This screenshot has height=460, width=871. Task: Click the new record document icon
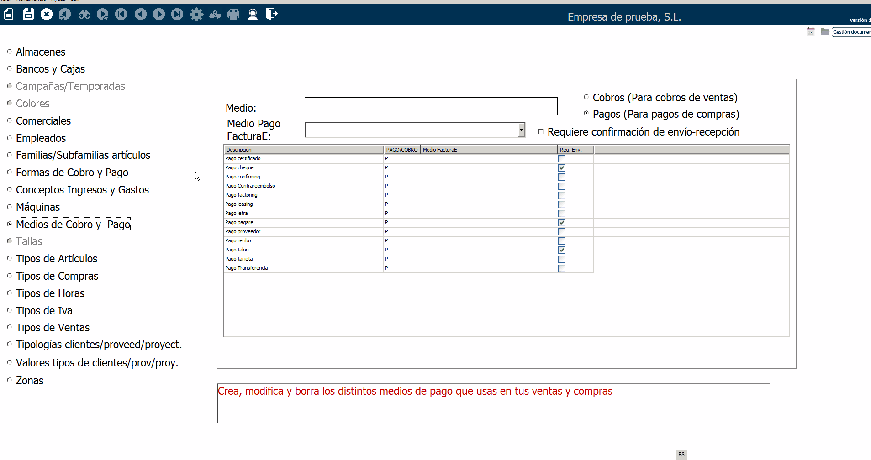9,15
